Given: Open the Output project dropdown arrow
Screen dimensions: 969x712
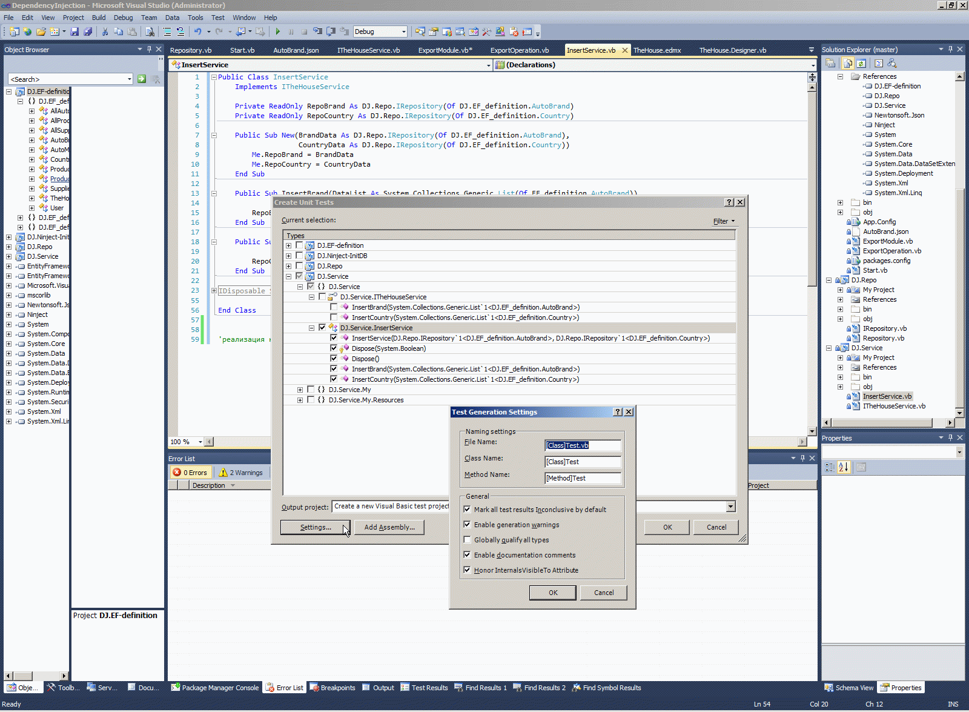Looking at the screenshot, I should click(731, 507).
